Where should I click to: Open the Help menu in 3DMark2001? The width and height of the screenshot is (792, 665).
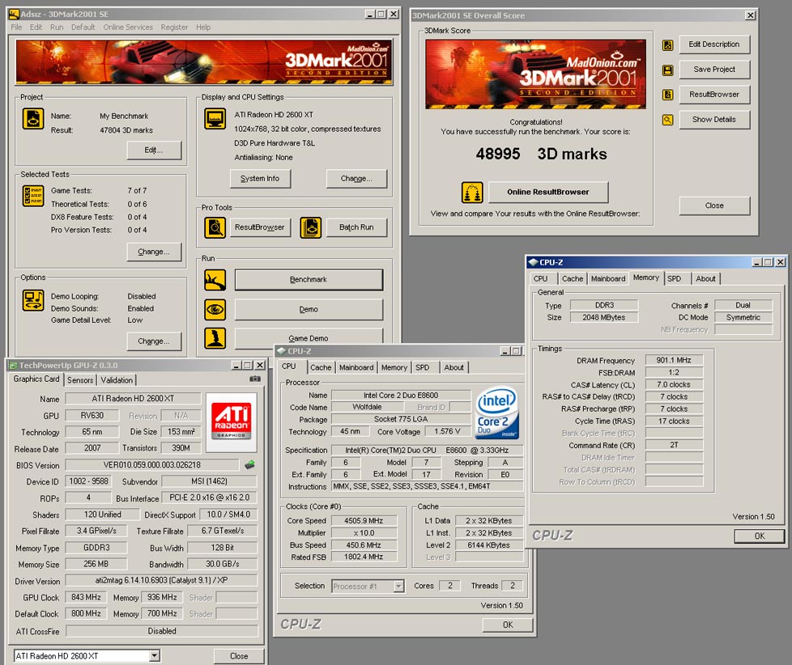(203, 28)
